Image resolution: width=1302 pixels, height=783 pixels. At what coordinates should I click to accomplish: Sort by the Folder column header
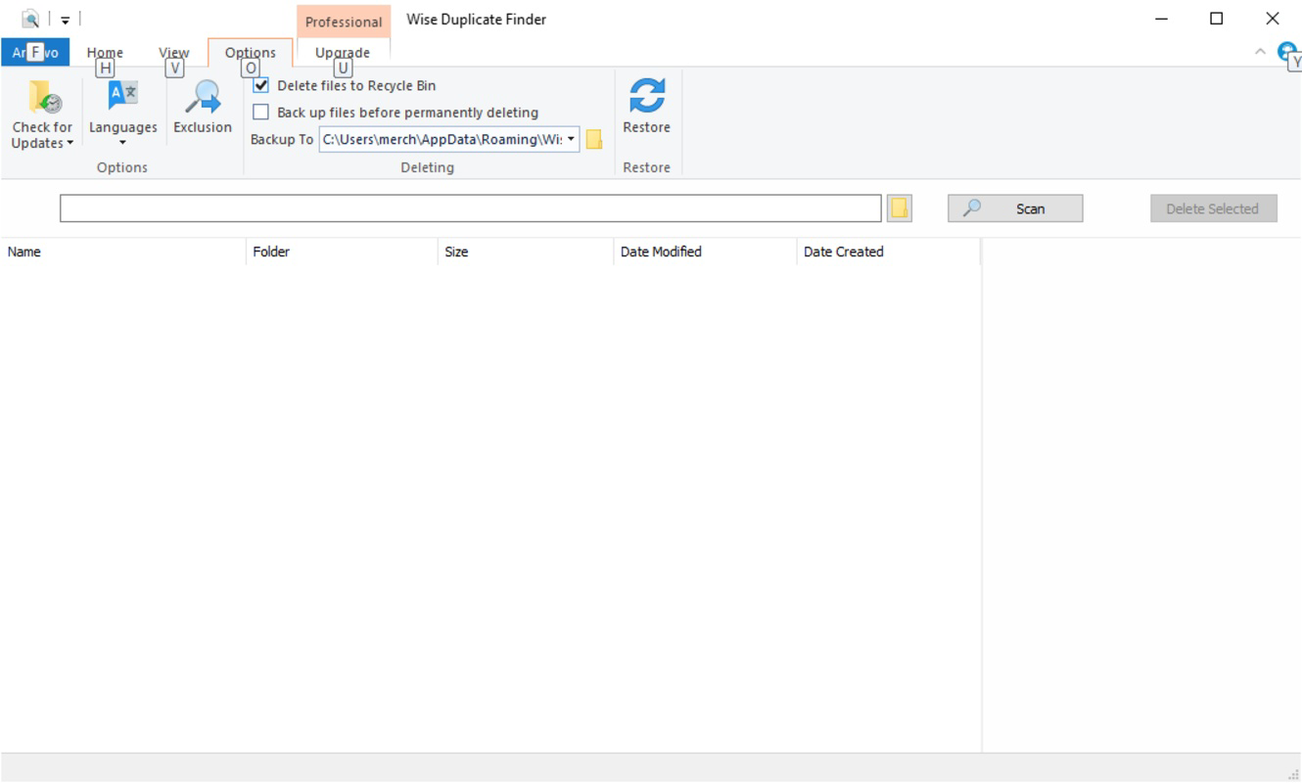point(342,252)
